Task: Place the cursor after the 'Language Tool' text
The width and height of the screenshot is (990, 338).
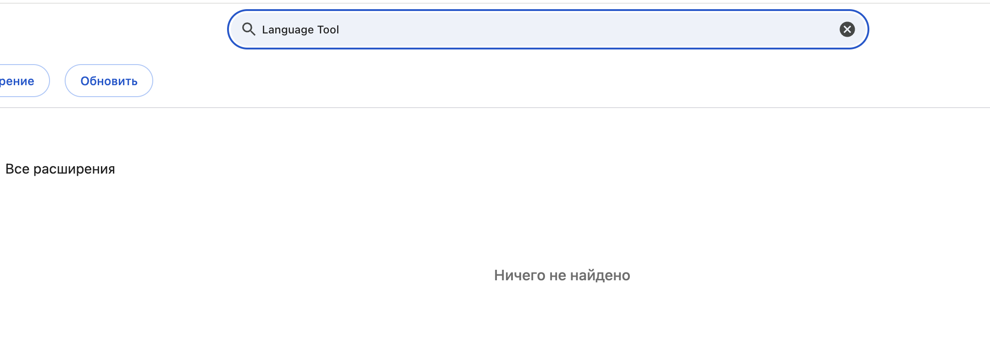Action: point(340,30)
